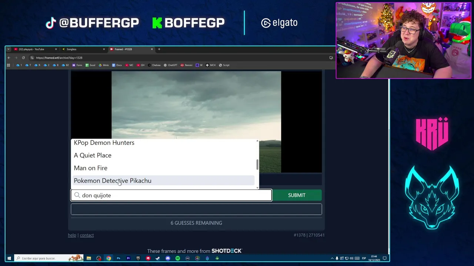
Task: Open the Chelsea bookmark
Action: [x=154, y=65]
